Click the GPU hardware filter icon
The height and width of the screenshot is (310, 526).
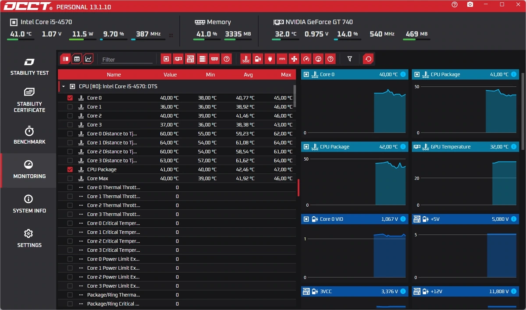click(x=178, y=59)
